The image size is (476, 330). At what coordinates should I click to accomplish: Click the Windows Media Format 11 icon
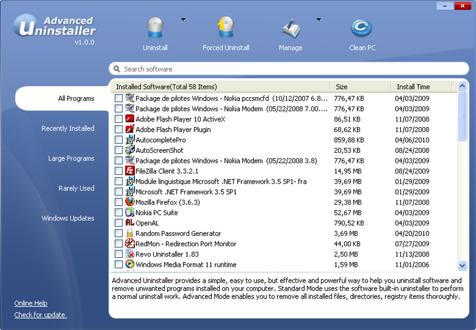[130, 264]
